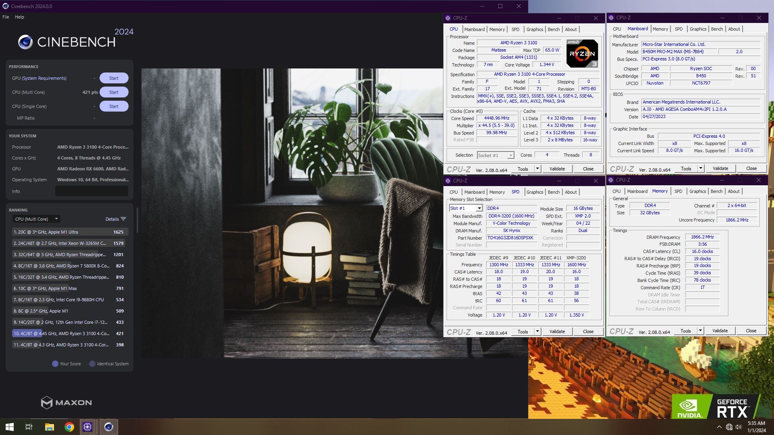The width and height of the screenshot is (774, 435).
Task: Click the ranking Details filter icon
Action: [x=123, y=219]
